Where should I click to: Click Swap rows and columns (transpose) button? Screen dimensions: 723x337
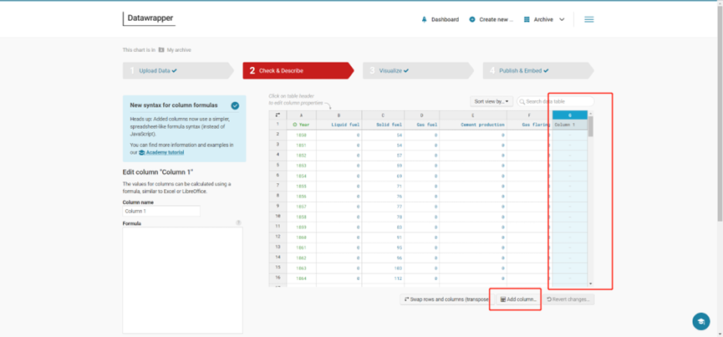(x=447, y=299)
